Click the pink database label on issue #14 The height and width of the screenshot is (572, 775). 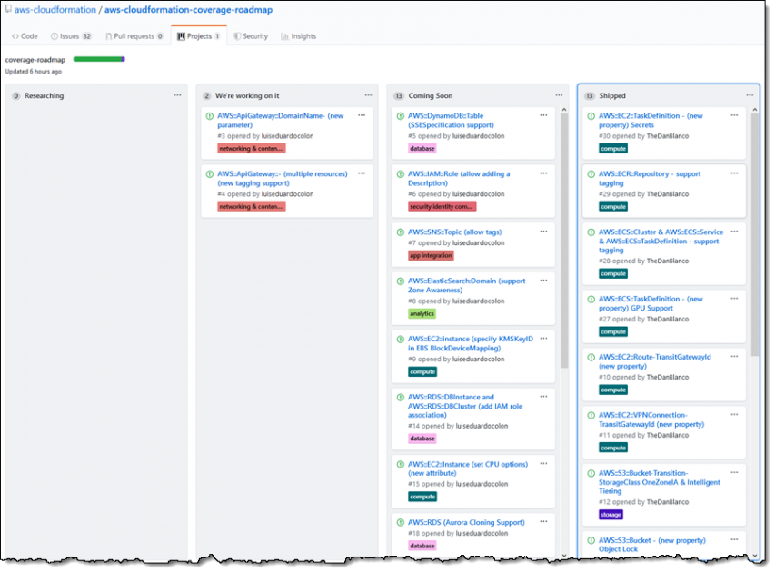pos(422,439)
